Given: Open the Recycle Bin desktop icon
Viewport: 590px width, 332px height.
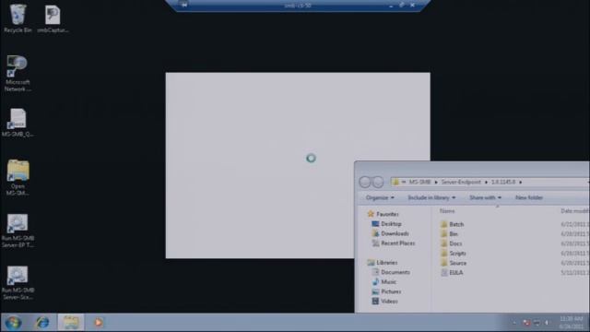Looking at the screenshot, I should tap(18, 18).
